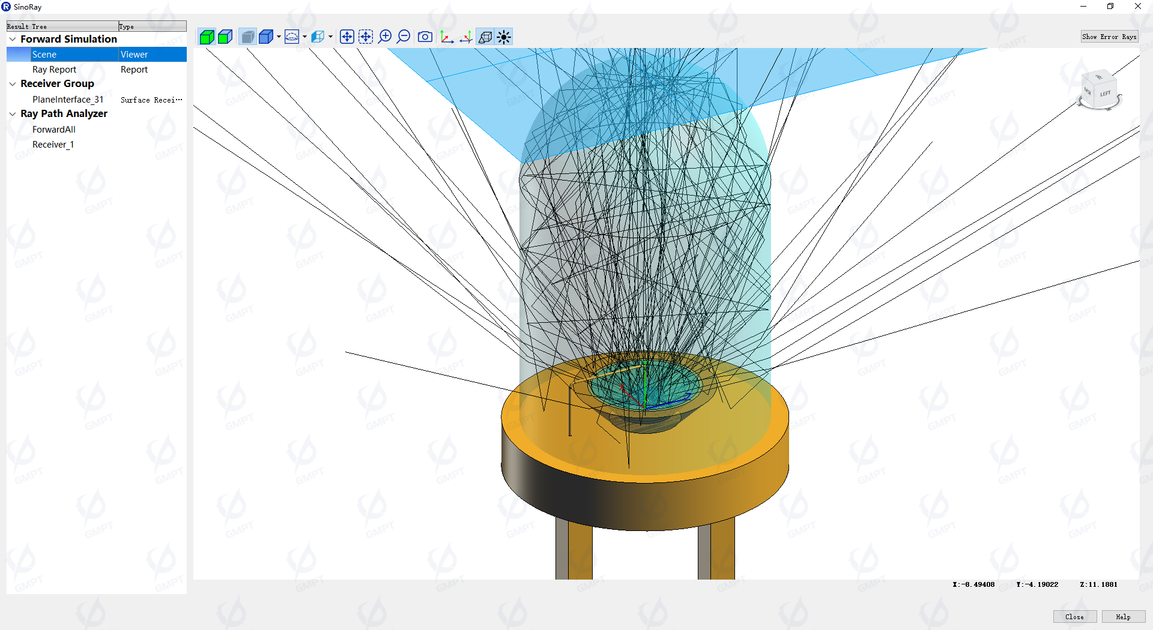
Task: Click the Surface Recei... type cell
Action: (151, 100)
